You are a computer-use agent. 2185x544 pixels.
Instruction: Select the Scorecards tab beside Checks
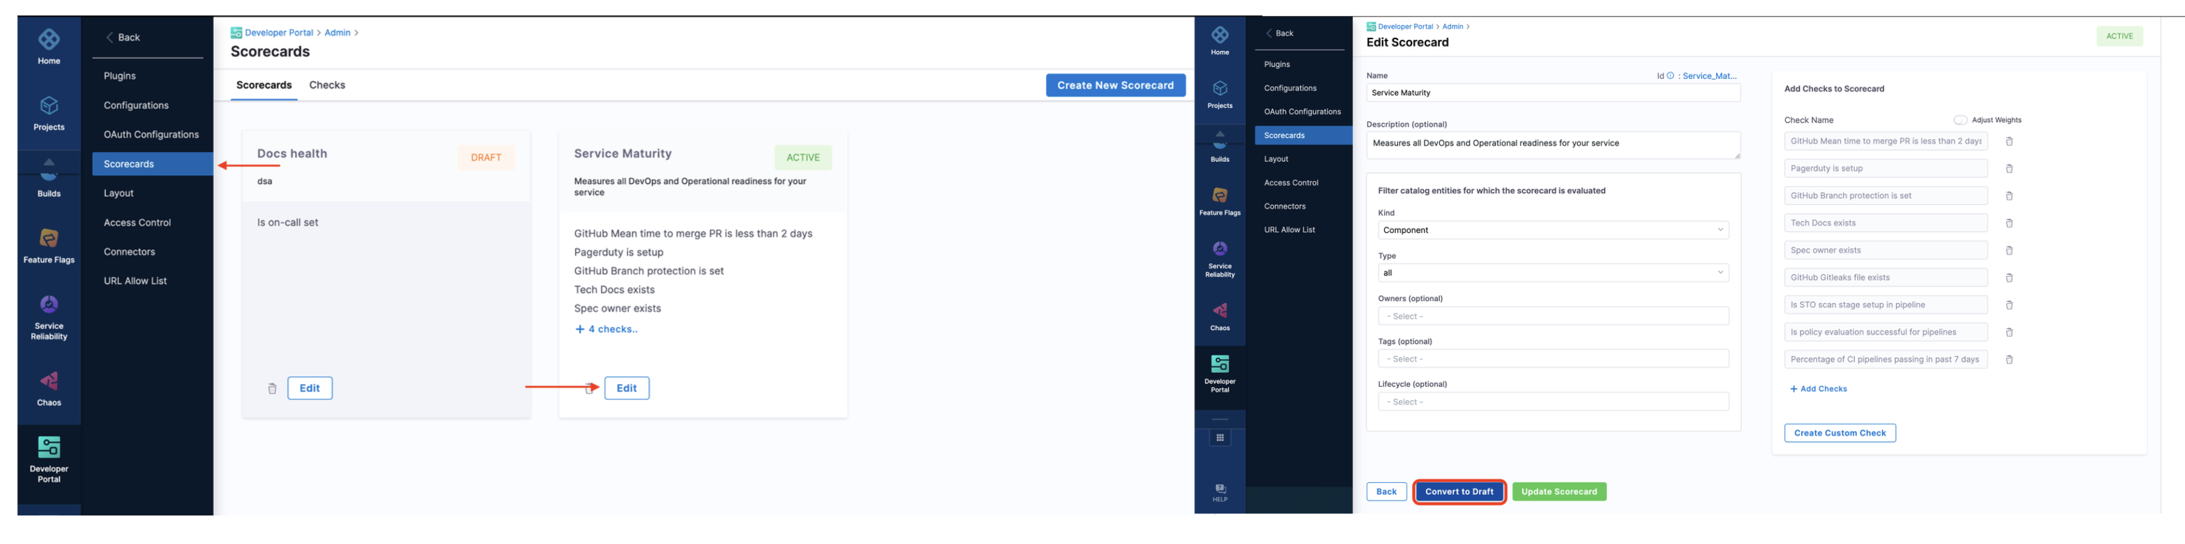coord(264,86)
